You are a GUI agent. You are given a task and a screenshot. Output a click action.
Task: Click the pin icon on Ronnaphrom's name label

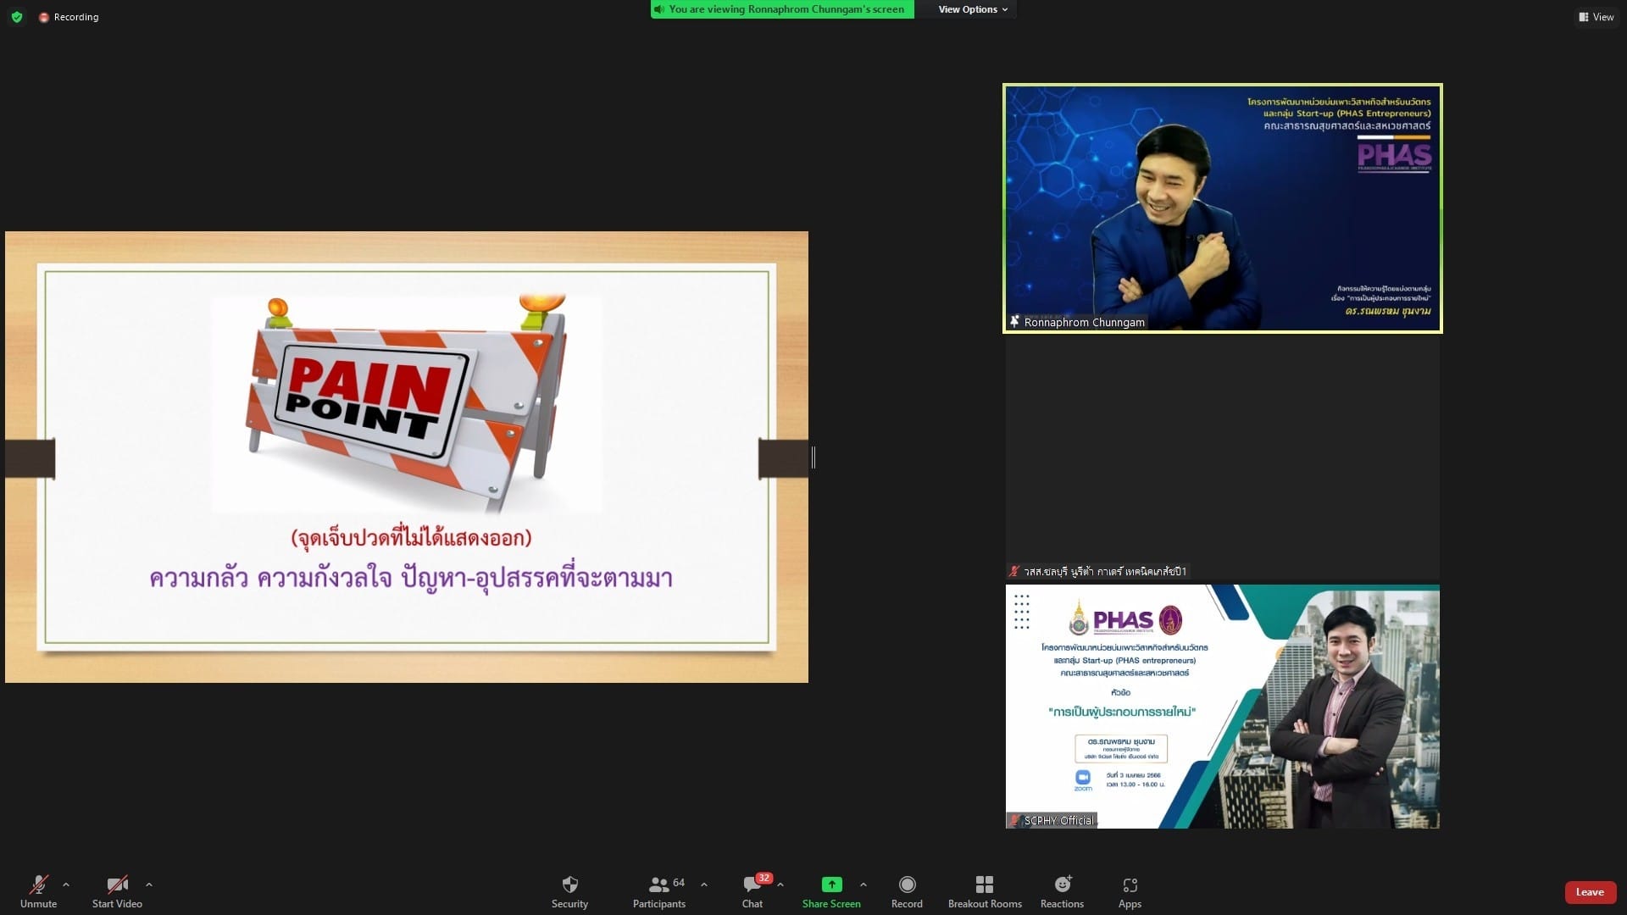click(1014, 322)
